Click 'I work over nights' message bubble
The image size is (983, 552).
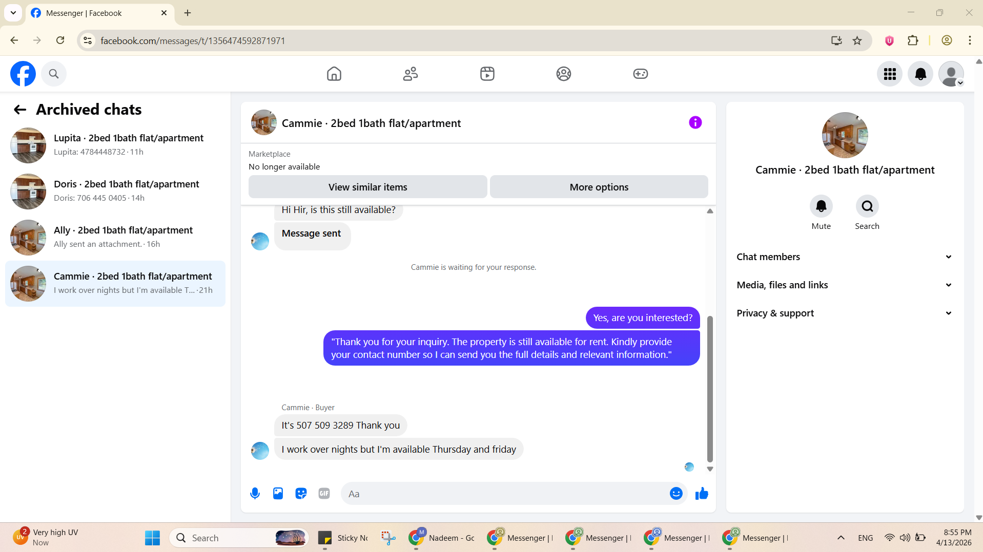click(399, 450)
